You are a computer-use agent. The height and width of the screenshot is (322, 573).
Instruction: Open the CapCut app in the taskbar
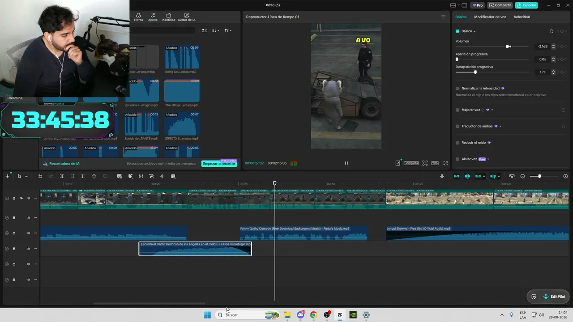[340, 315]
